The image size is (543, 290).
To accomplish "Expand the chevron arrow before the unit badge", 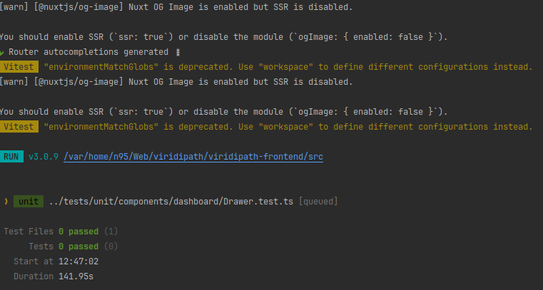I will tap(6, 202).
